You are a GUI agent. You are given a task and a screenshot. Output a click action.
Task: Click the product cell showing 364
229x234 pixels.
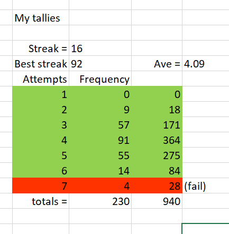coord(157,140)
